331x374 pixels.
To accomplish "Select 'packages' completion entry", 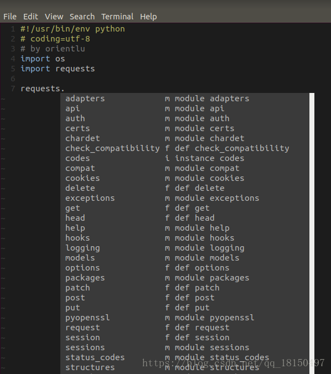I will (x=185, y=278).
